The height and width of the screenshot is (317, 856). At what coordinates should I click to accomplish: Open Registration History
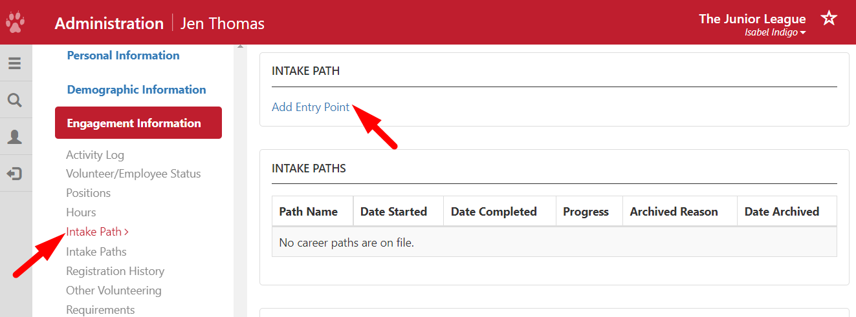pyautogui.click(x=115, y=271)
